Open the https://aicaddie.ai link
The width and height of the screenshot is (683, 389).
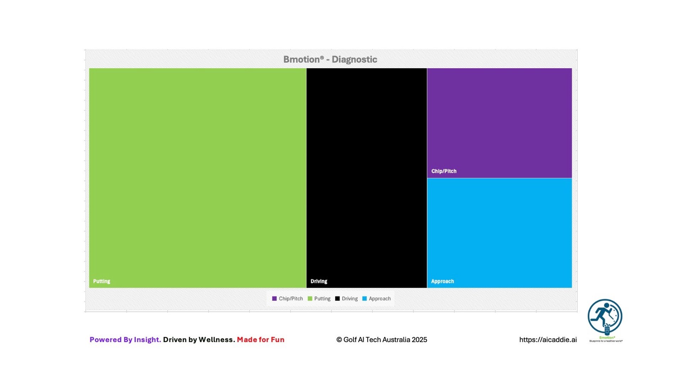(x=548, y=340)
